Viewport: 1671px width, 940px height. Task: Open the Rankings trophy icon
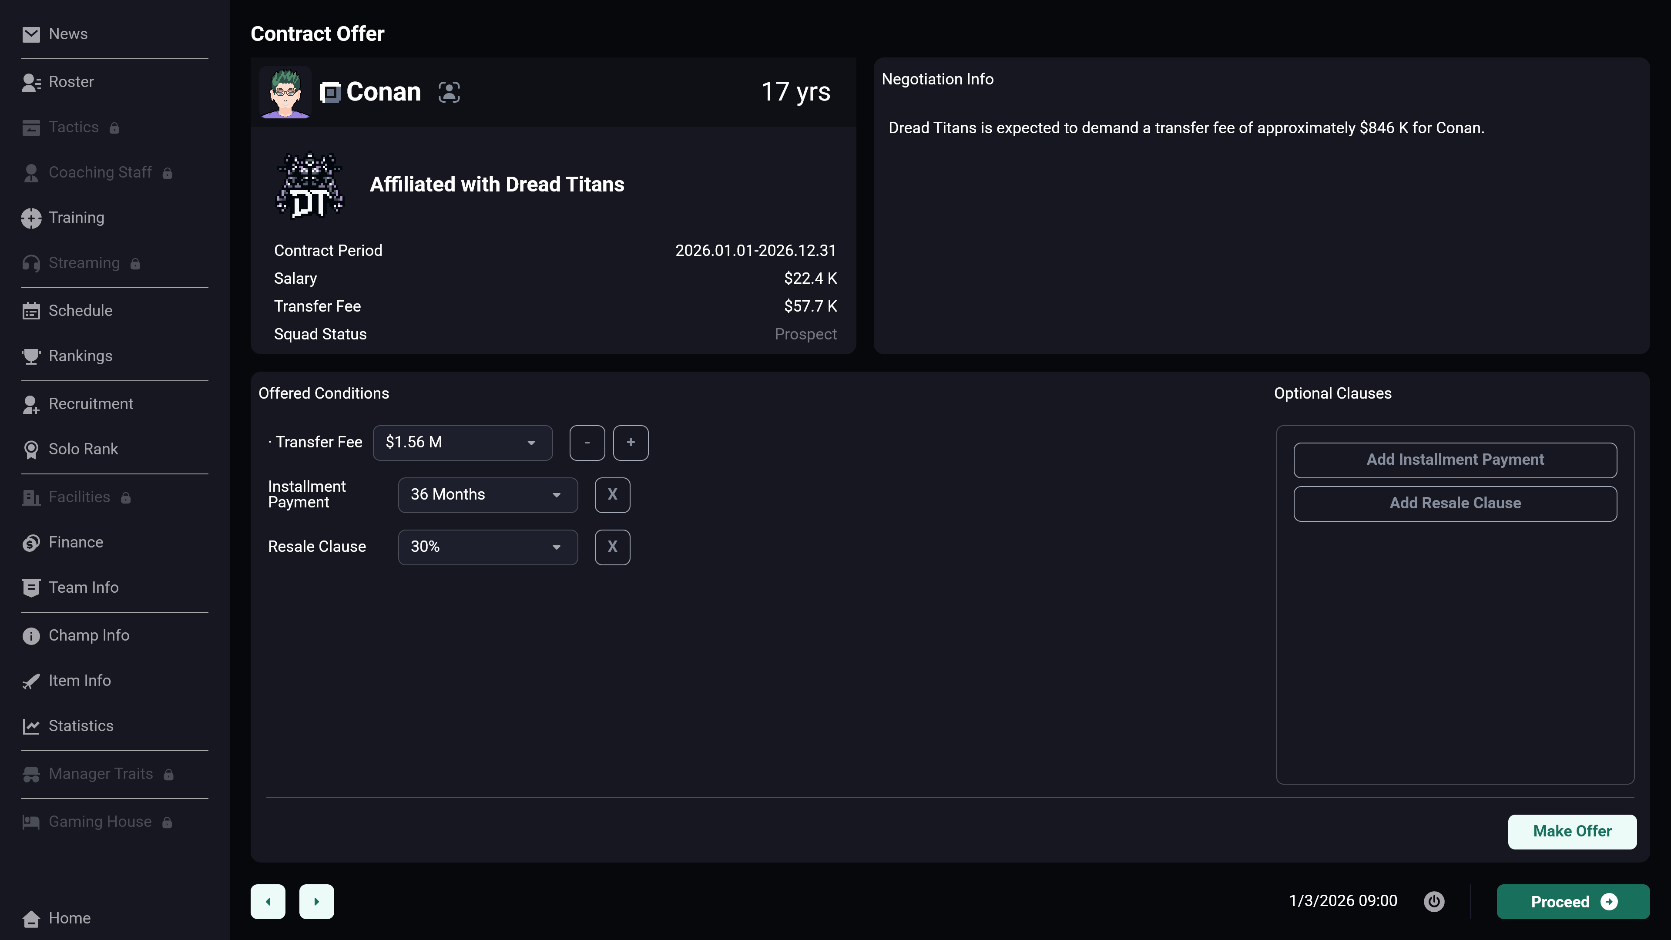pyautogui.click(x=30, y=356)
